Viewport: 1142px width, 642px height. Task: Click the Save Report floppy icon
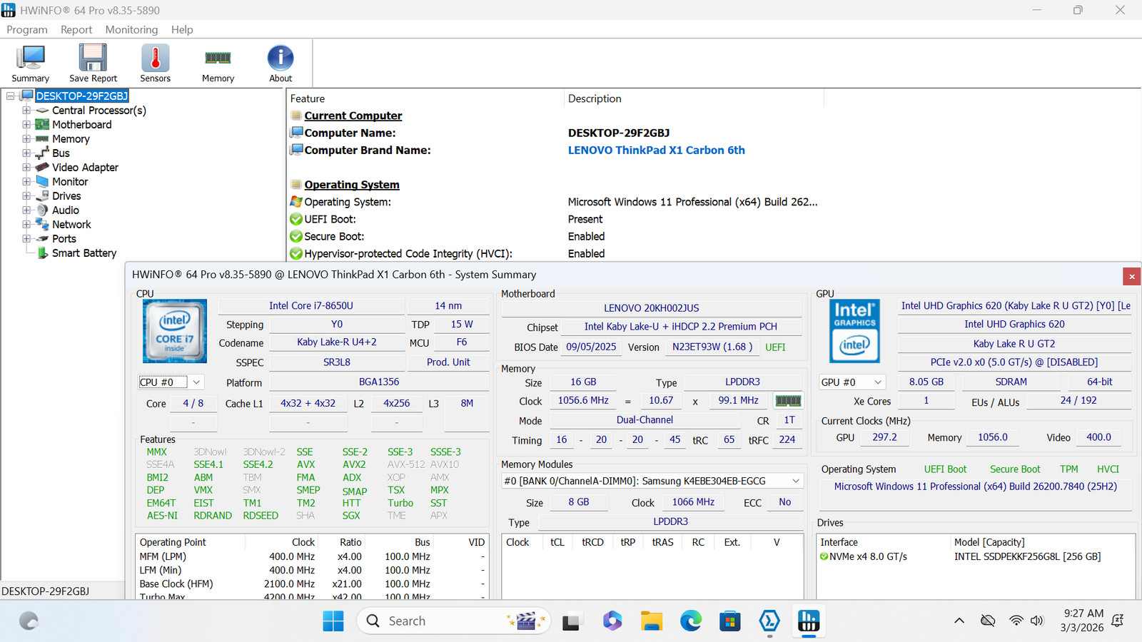93,63
